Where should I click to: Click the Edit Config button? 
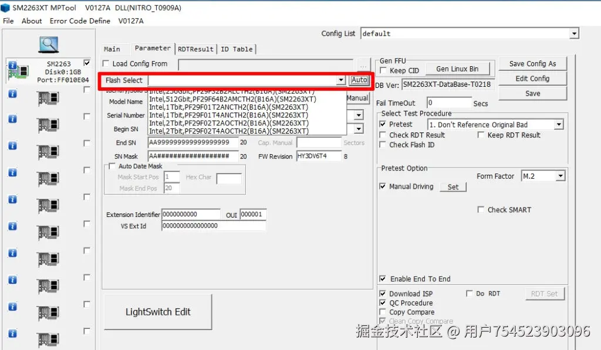532,79
